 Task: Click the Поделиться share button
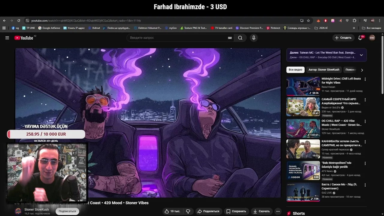pyautogui.click(x=208, y=211)
